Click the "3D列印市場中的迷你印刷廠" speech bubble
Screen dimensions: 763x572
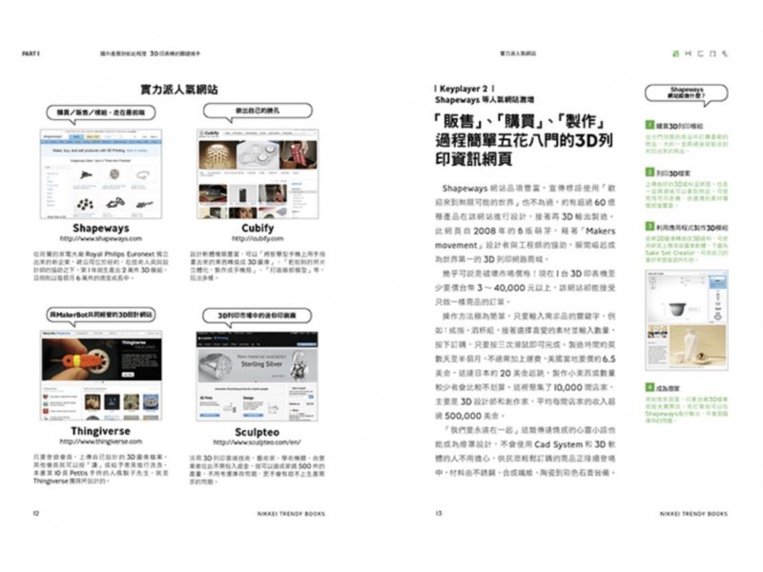[257, 316]
